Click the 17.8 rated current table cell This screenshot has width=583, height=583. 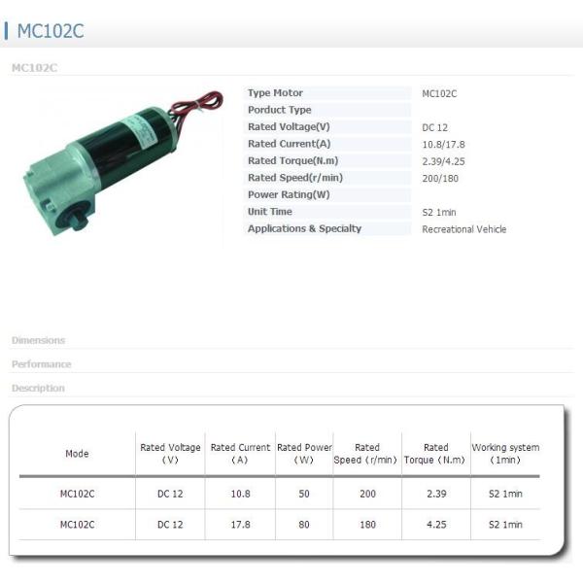tap(241, 525)
